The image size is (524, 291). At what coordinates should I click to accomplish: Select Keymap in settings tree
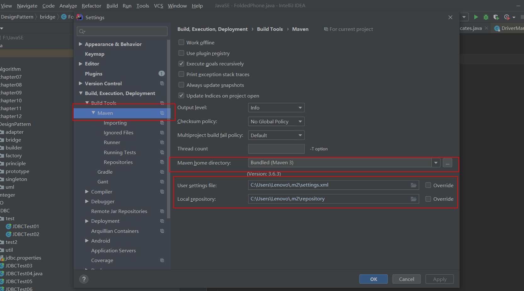[94, 54]
